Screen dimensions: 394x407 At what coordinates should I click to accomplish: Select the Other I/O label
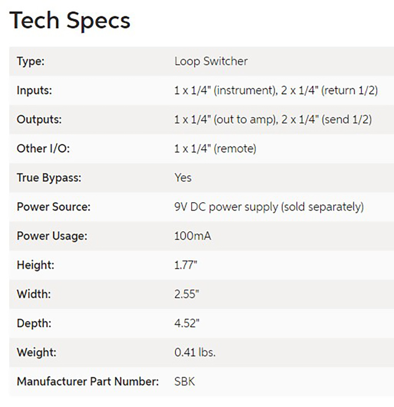pos(43,149)
